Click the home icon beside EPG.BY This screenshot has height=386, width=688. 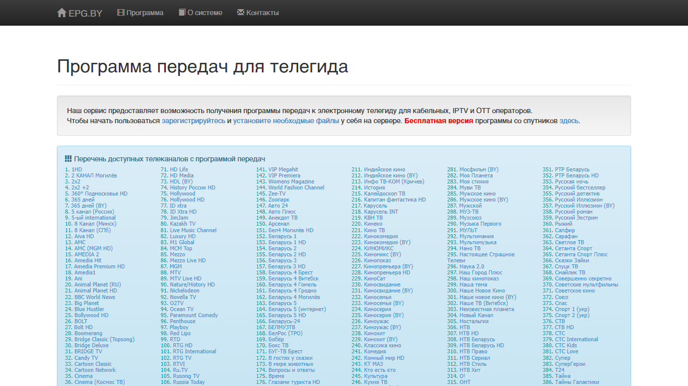pyautogui.click(x=62, y=13)
